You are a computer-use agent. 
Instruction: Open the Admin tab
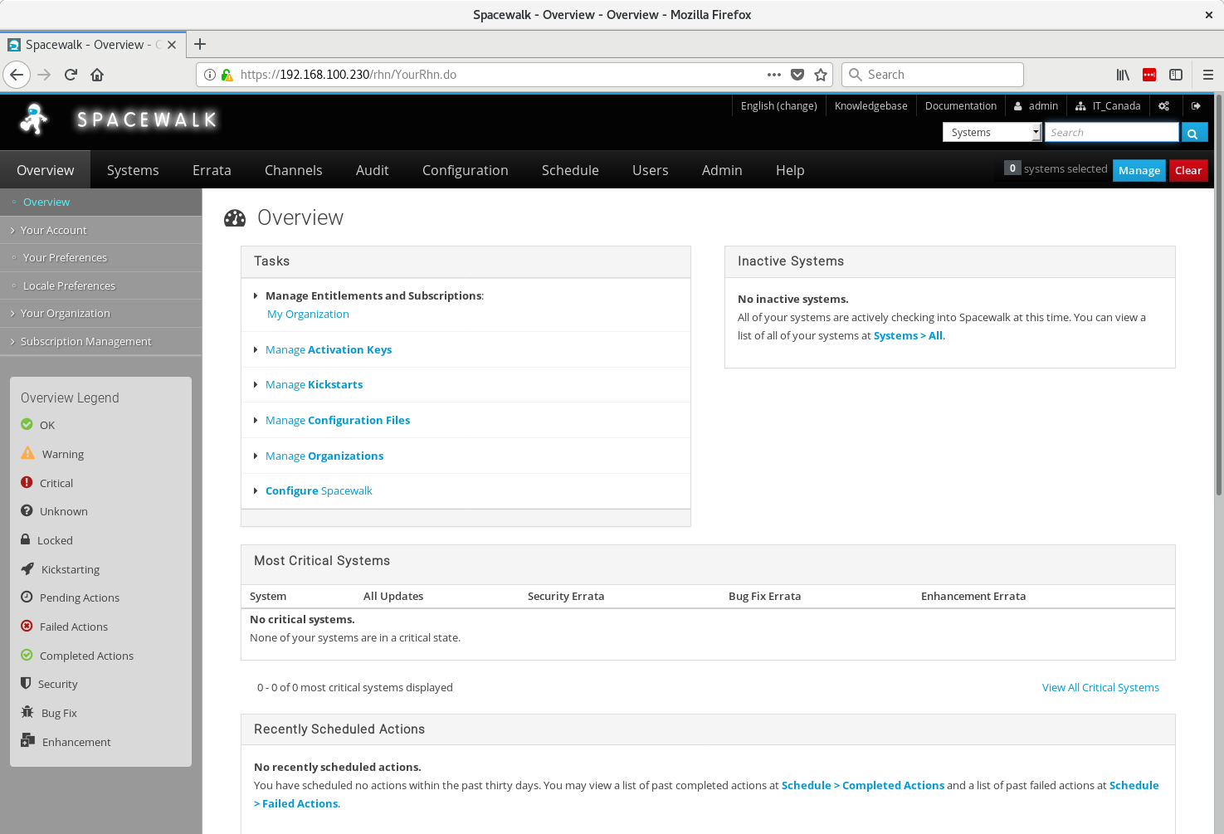click(722, 170)
